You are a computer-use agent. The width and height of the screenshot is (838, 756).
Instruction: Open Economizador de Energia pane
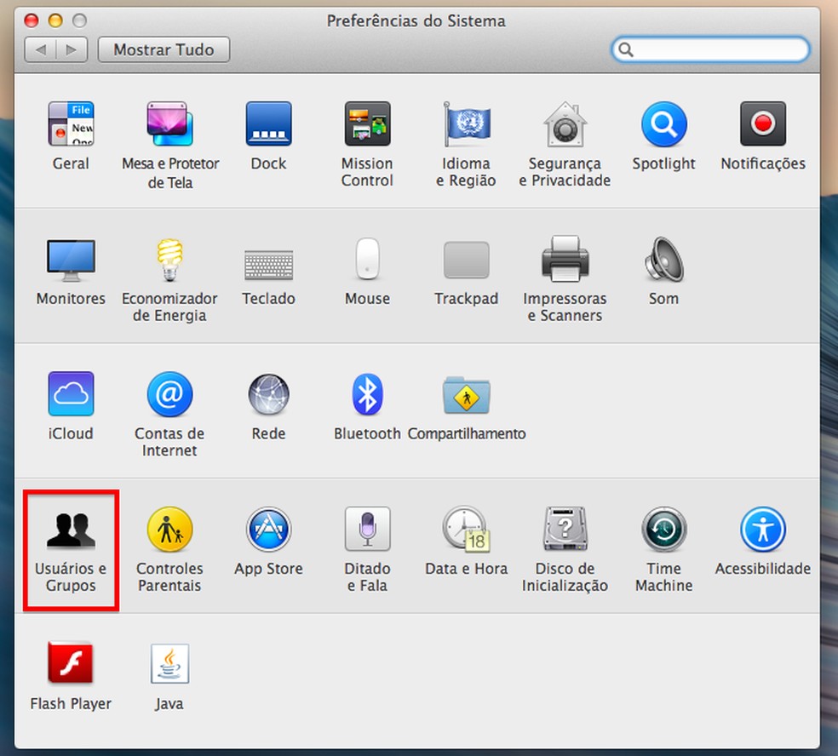click(x=170, y=260)
